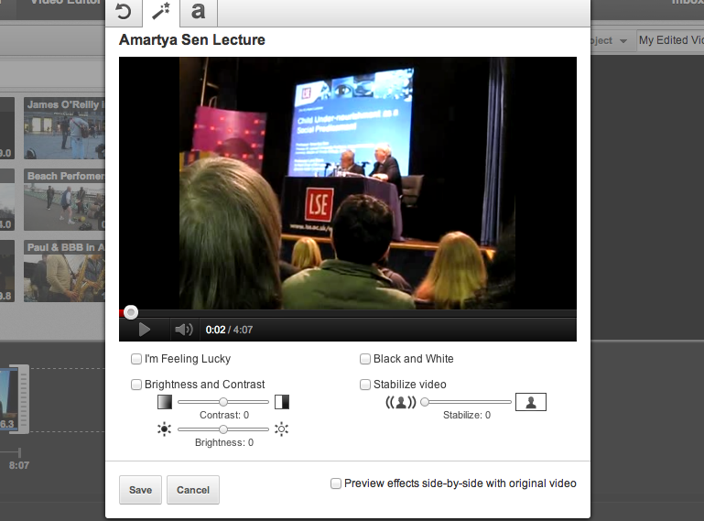704x521 pixels.
Task: Click the steady person framed icon
Action: (531, 401)
